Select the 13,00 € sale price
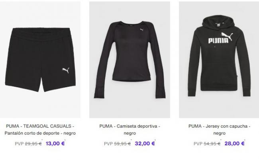Viewport: 259px width, 160px height. [x=55, y=144]
